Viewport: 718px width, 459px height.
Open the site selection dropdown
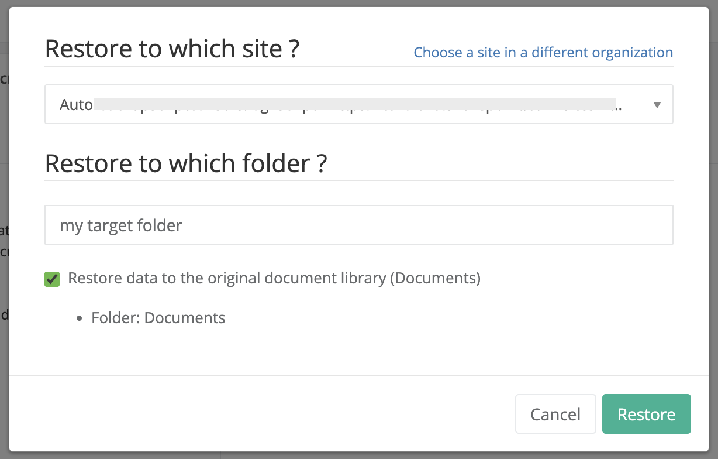click(358, 104)
